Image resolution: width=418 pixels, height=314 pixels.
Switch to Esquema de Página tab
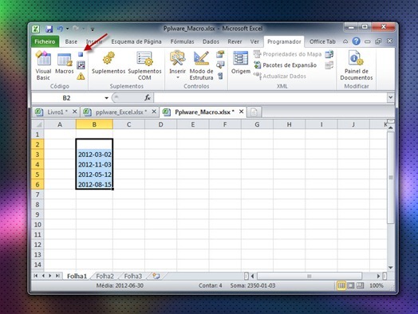[136, 41]
